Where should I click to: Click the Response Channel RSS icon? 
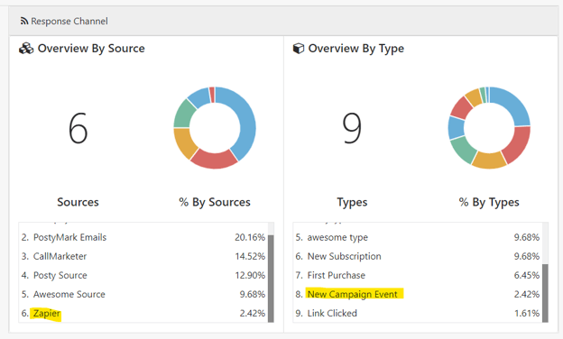(24, 21)
